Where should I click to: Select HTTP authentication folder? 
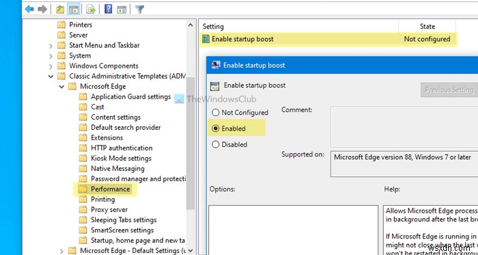[x=122, y=148]
